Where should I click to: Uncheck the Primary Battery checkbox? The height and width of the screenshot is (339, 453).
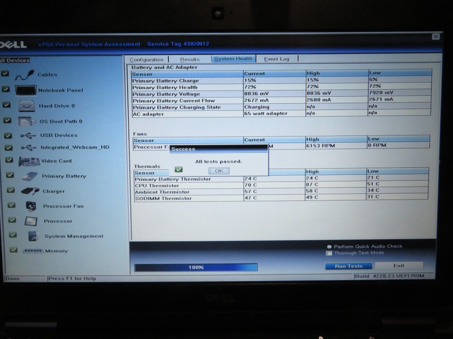click(10, 175)
